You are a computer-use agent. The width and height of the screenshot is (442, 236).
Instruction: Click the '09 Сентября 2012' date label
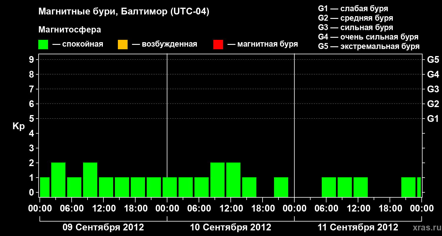coord(103,227)
